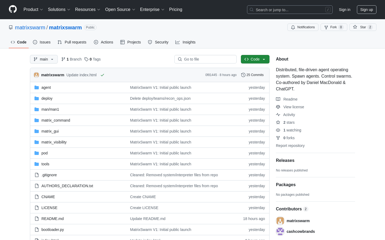Screen dimensions: 385x240
Task: Open the agent folder icon
Action: click(37, 87)
